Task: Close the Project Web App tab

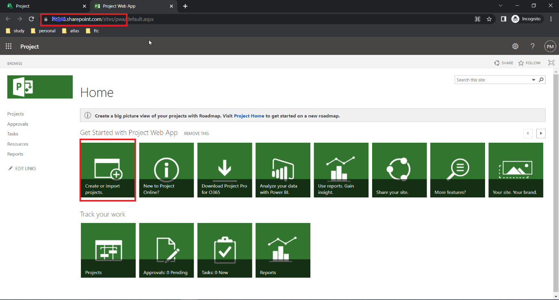Action: (x=171, y=6)
